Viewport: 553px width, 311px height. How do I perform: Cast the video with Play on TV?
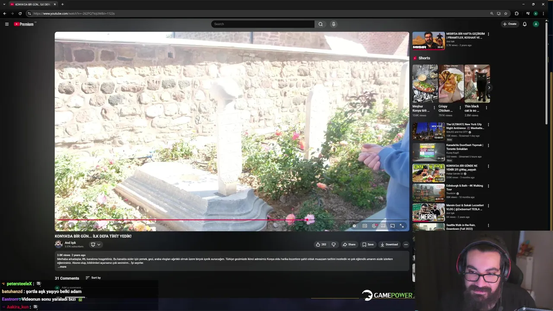pyautogui.click(x=392, y=225)
